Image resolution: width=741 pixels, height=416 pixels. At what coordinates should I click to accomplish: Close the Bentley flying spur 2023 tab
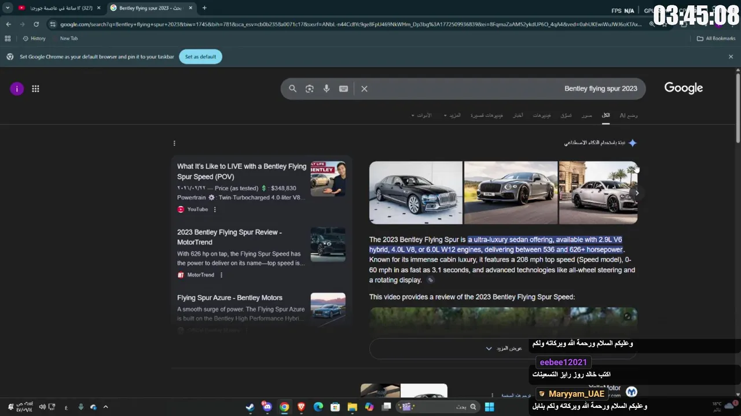pyautogui.click(x=190, y=8)
